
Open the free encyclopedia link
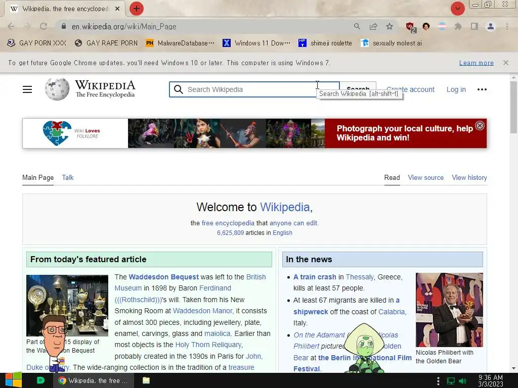click(228, 223)
